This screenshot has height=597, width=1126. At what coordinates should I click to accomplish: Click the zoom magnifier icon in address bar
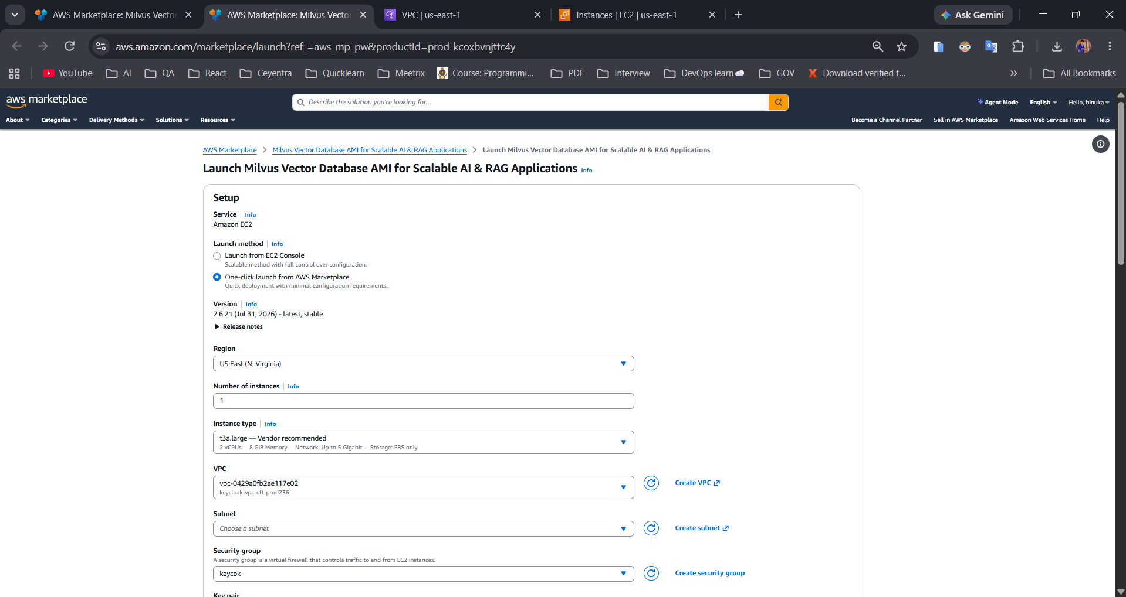(878, 46)
